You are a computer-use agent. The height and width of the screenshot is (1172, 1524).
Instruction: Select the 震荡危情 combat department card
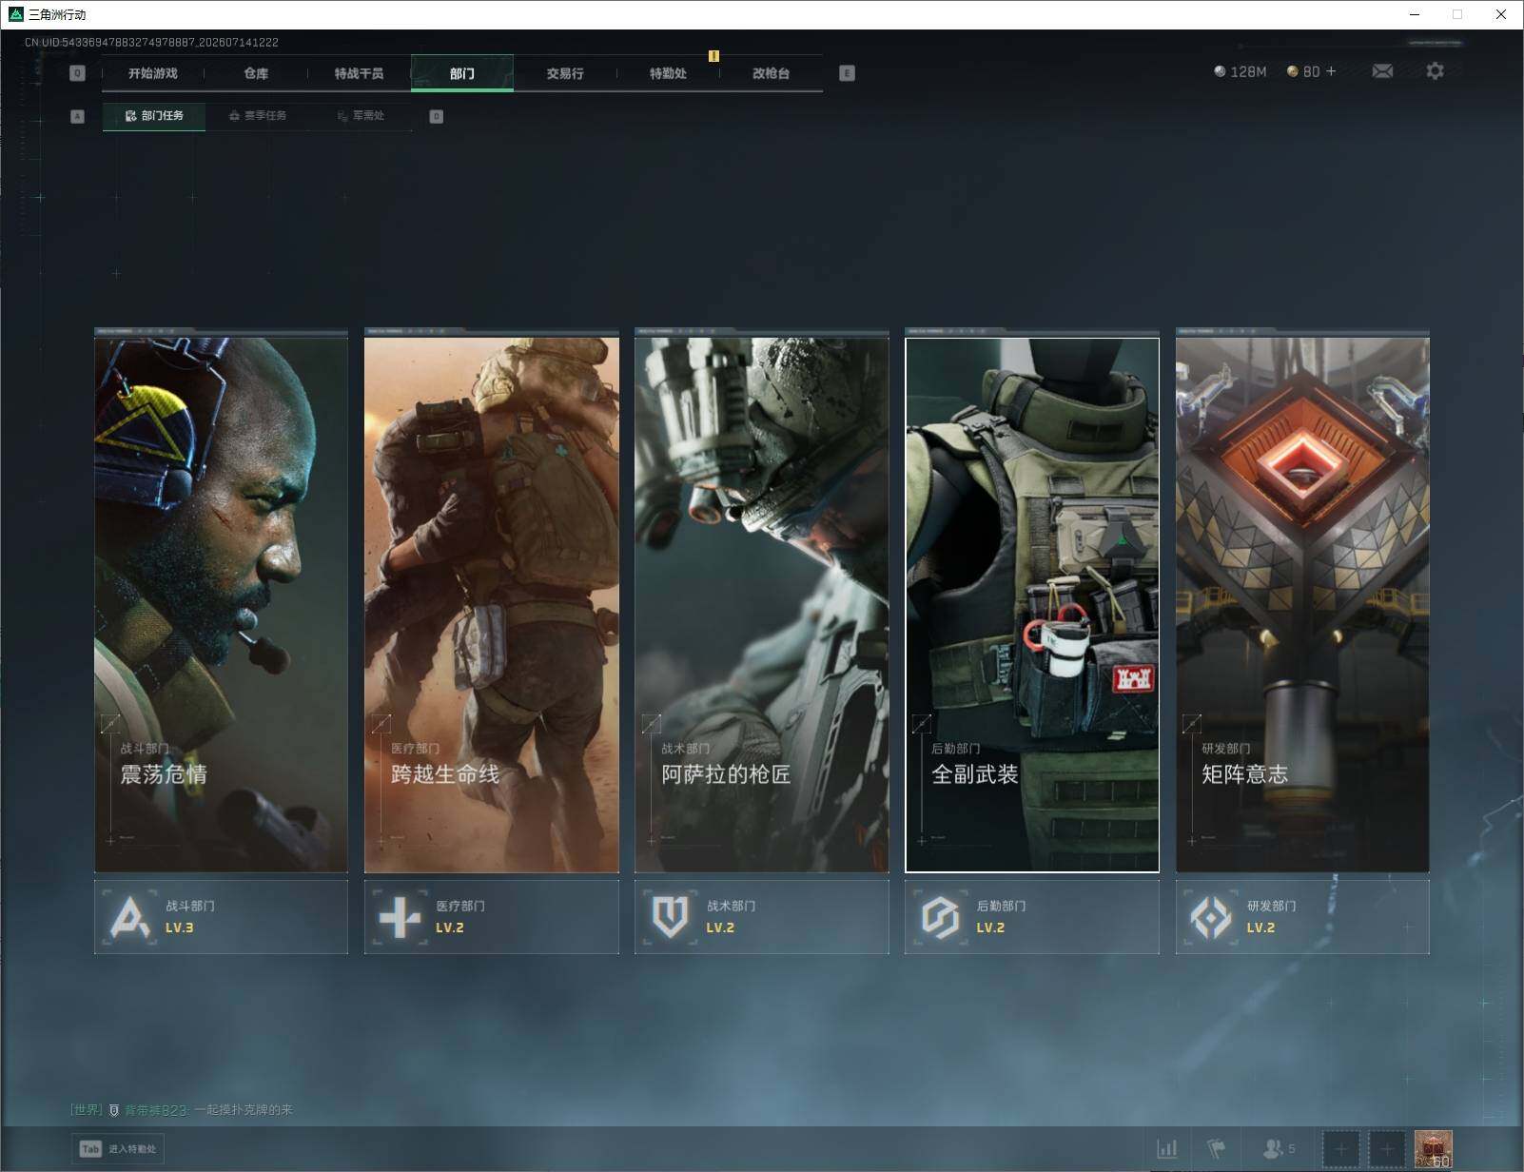click(221, 605)
